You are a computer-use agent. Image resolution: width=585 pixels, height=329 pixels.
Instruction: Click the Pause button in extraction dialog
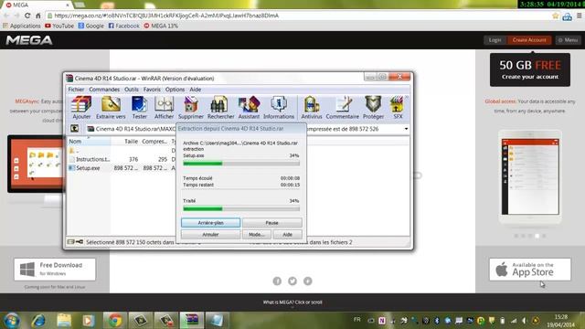(x=272, y=223)
